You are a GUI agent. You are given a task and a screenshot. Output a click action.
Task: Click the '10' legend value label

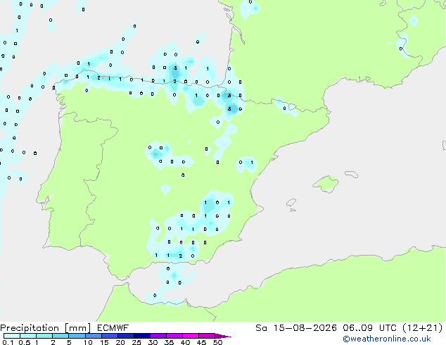88,342
